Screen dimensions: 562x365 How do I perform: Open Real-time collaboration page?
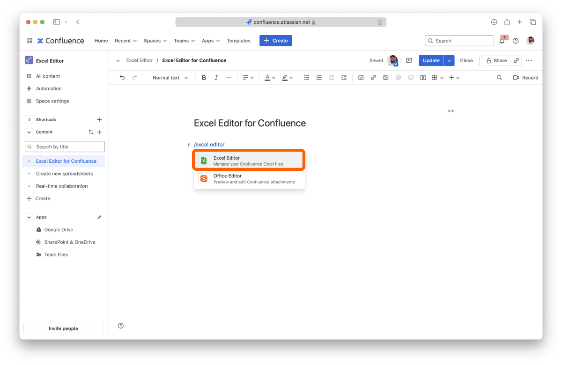[62, 186]
